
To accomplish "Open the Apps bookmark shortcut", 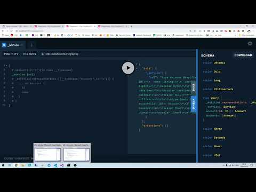I will (5, 35).
